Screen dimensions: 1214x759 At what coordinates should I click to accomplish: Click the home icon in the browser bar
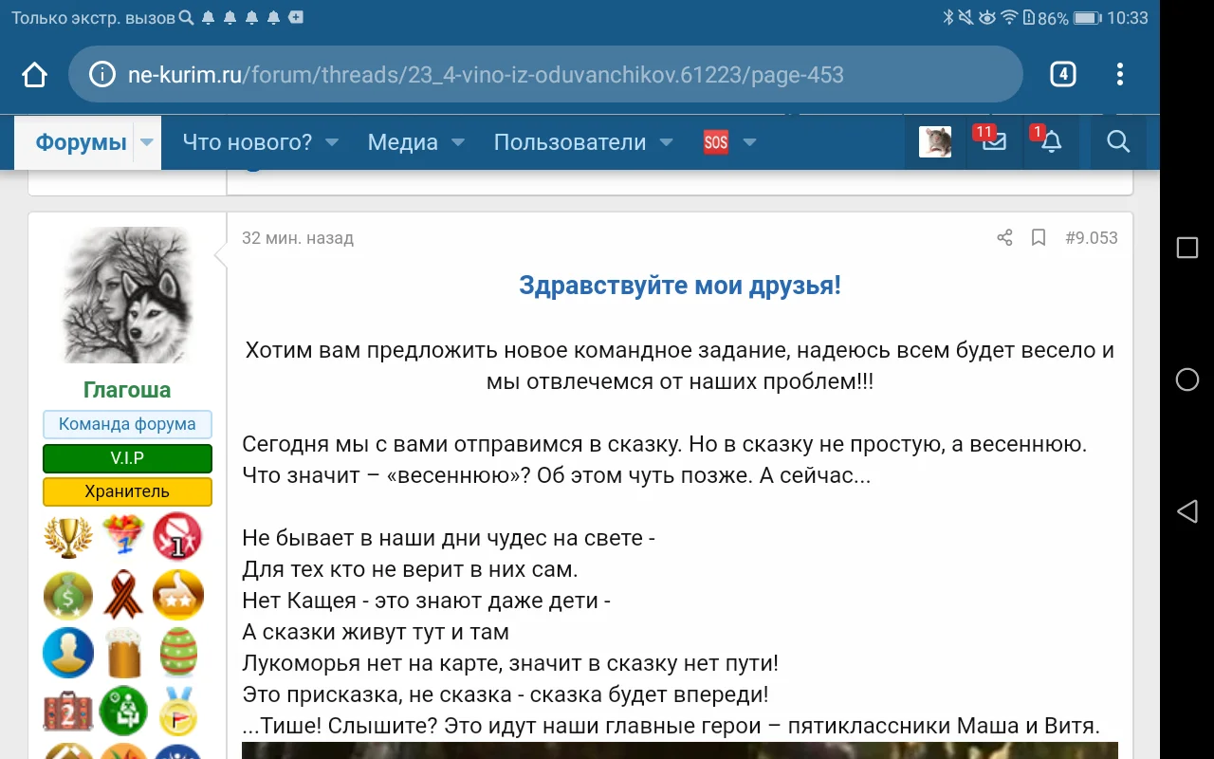point(33,73)
